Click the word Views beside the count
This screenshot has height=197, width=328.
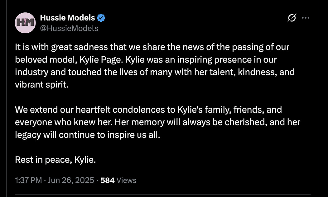click(126, 180)
